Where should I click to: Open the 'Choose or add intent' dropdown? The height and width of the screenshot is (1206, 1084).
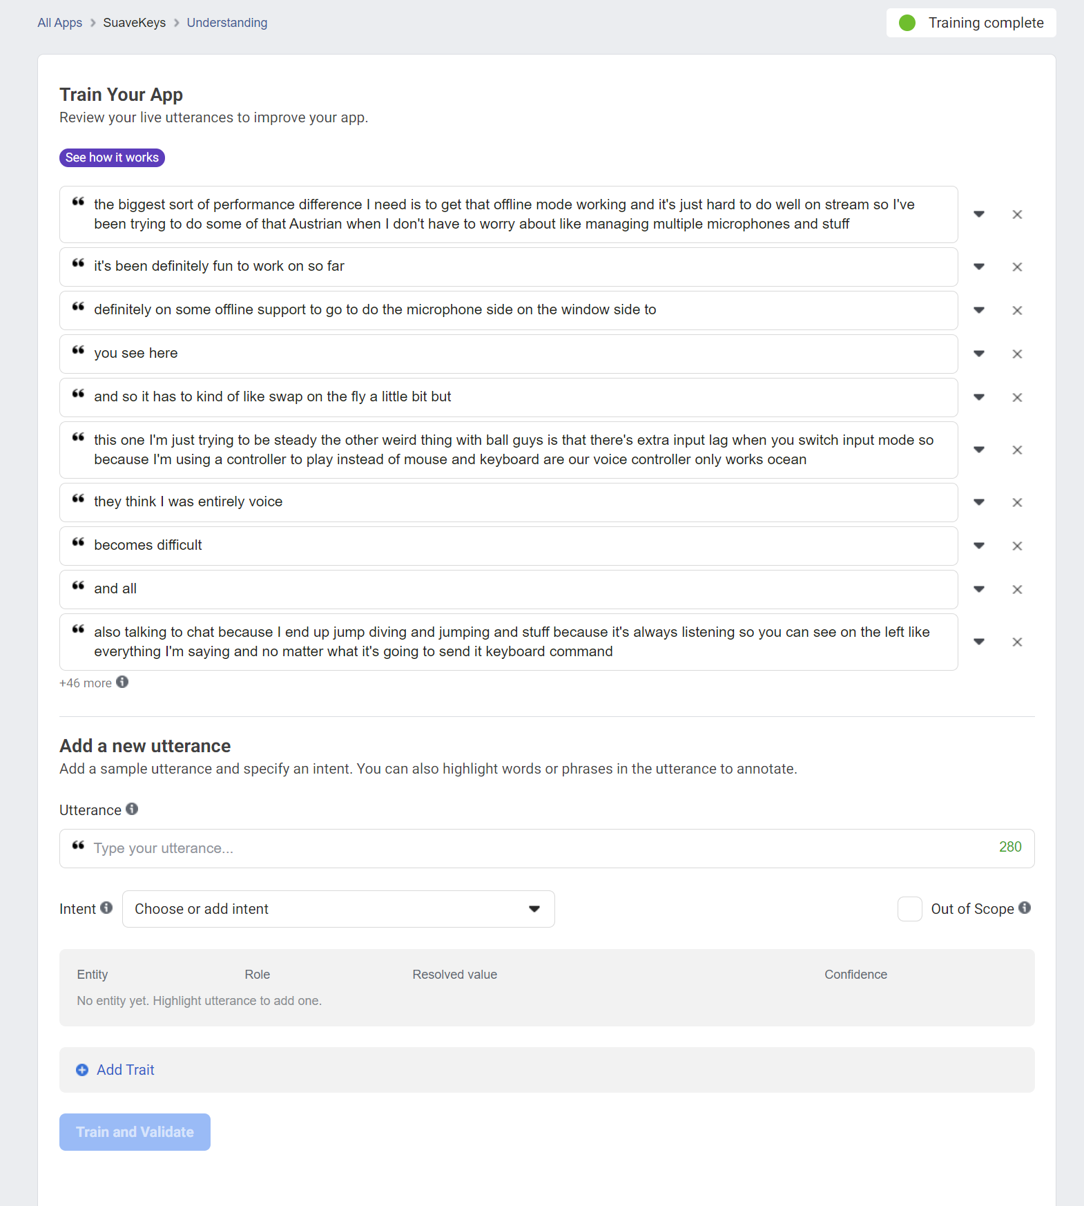[338, 909]
